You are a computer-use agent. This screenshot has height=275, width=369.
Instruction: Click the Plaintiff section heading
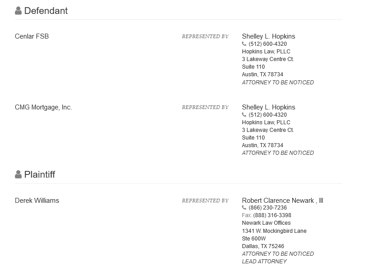coord(40,175)
